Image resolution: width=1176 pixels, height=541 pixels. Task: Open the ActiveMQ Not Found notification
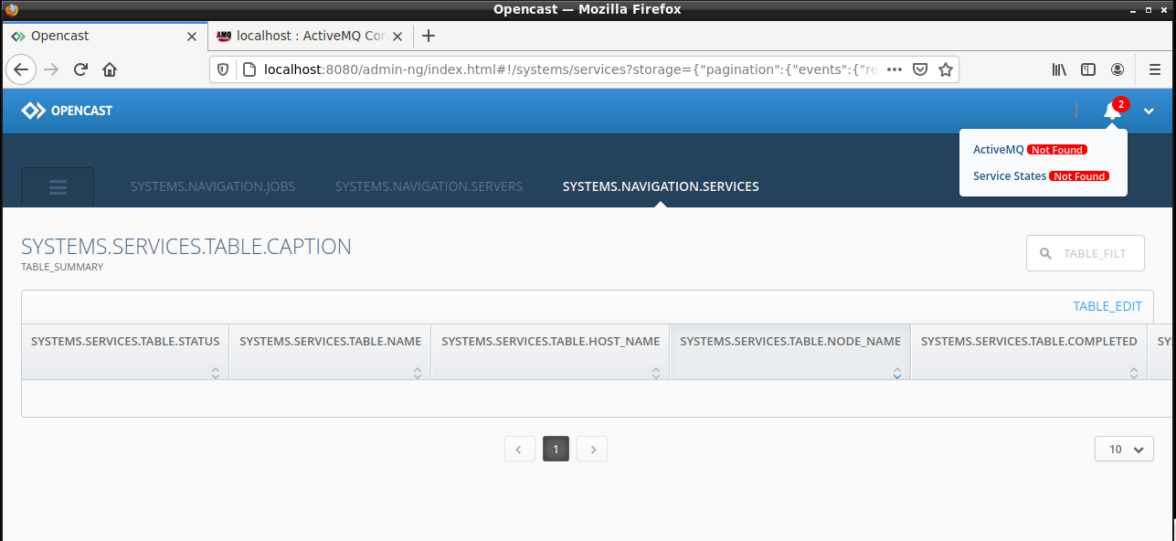[997, 149]
